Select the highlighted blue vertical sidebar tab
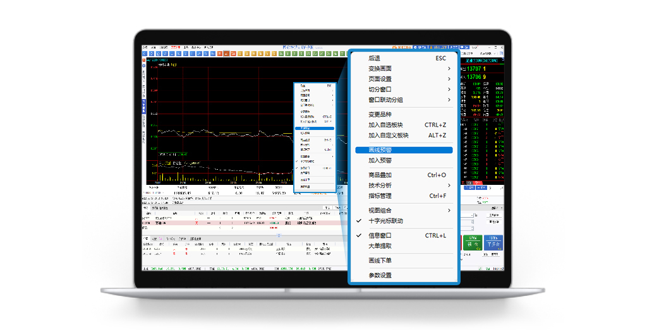Screen dimensions: 647x330 144,106
